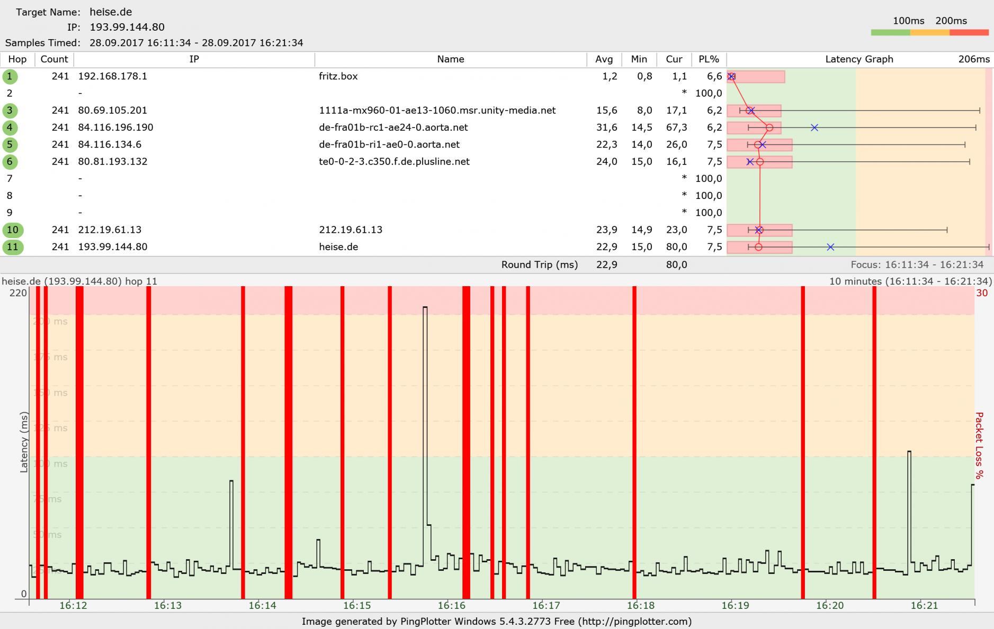Click the Target Name heise.de value
The image size is (994, 629).
[x=111, y=12]
